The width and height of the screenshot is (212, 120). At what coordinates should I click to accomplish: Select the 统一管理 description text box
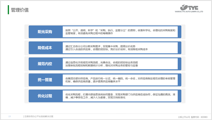click(x=120, y=80)
